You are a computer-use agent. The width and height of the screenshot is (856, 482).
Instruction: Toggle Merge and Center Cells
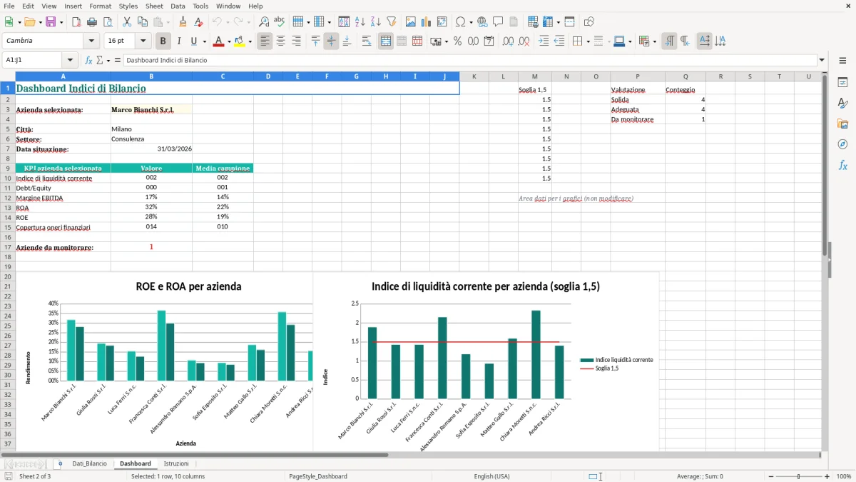tap(386, 41)
